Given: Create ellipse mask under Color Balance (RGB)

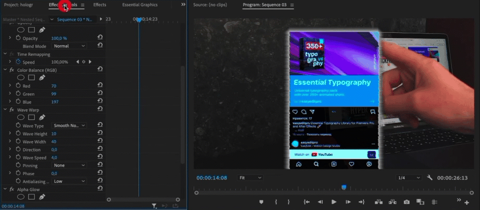Looking at the screenshot, I should click(x=20, y=78).
